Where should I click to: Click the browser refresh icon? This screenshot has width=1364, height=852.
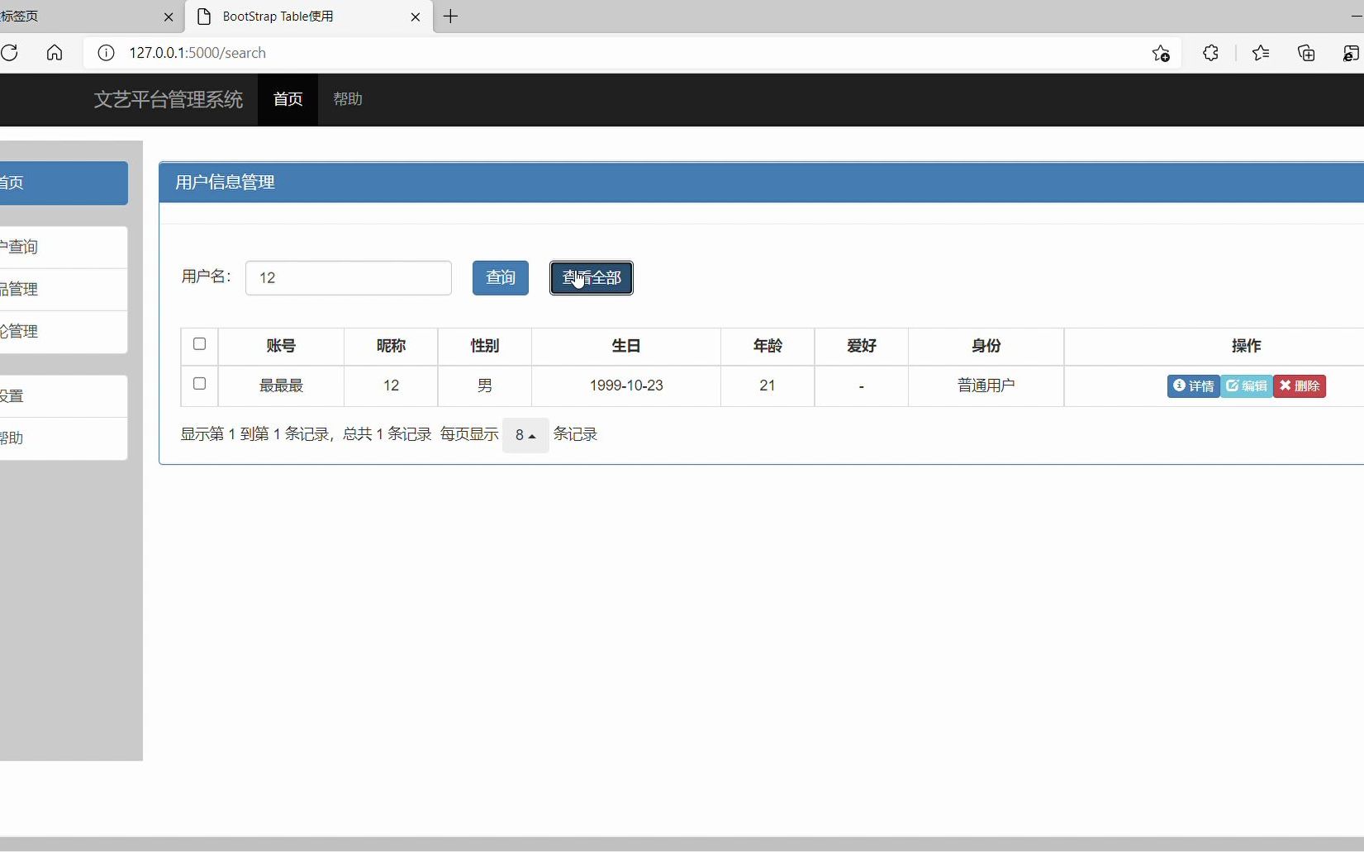(10, 53)
